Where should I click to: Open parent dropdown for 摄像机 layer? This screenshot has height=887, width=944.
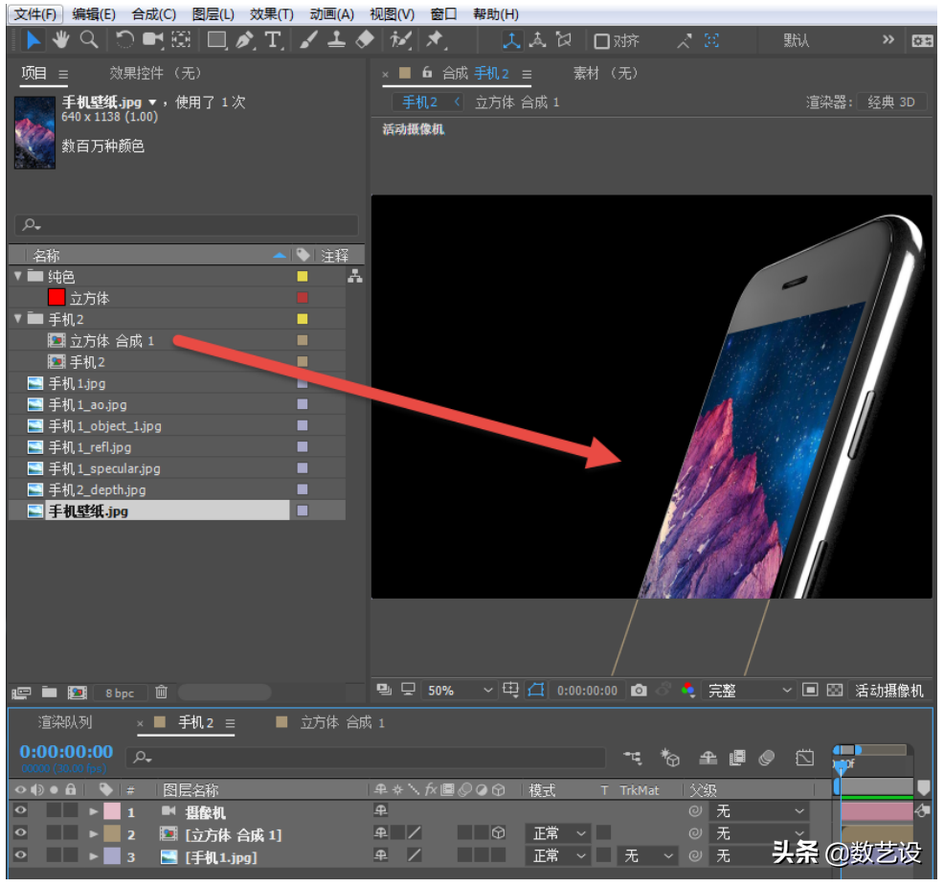tap(758, 811)
